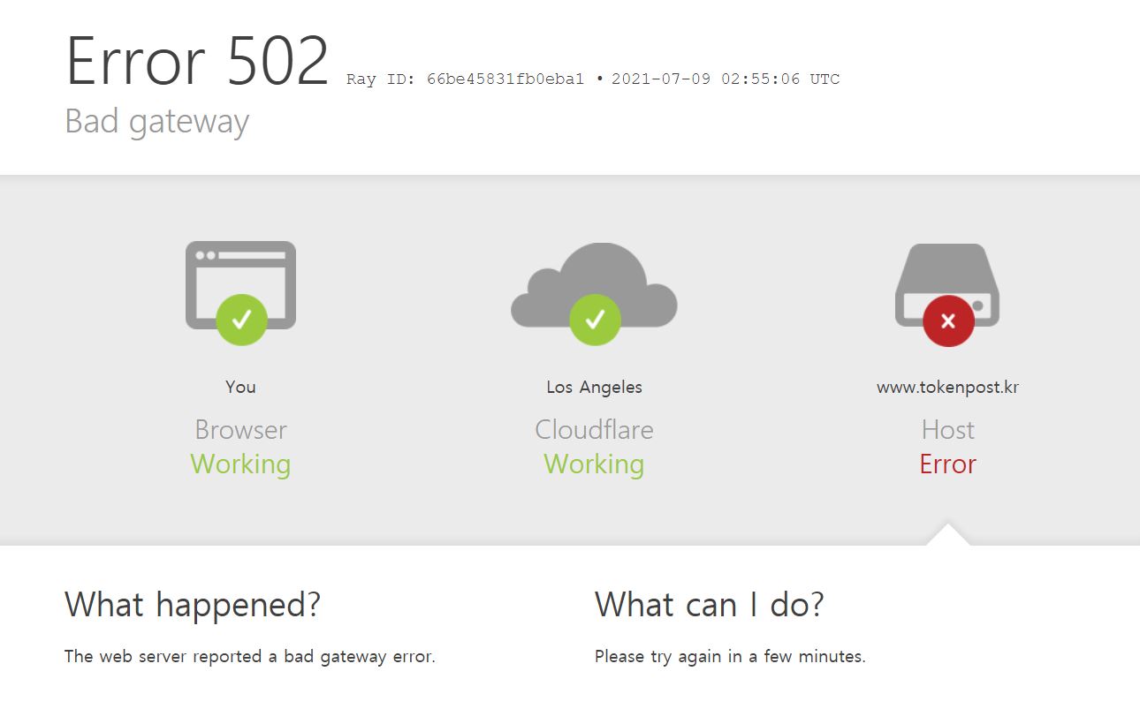The width and height of the screenshot is (1140, 724).
Task: Click the green checkmark on cloud icon
Action: [x=595, y=320]
